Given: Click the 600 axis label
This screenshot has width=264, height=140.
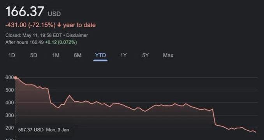Looking at the screenshot, I should point(9,78).
